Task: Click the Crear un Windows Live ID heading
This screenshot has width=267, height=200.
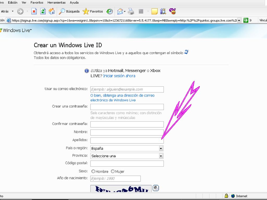Action: [x=68, y=45]
